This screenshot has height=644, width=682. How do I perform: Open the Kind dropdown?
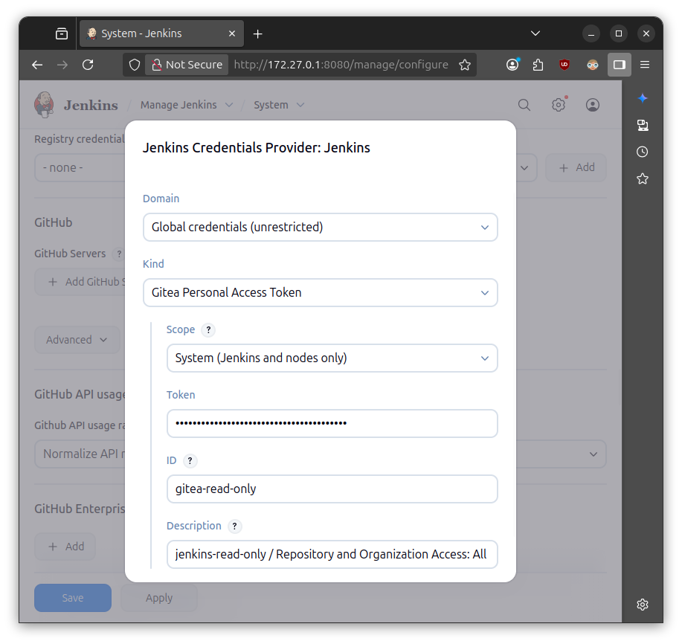pos(320,293)
